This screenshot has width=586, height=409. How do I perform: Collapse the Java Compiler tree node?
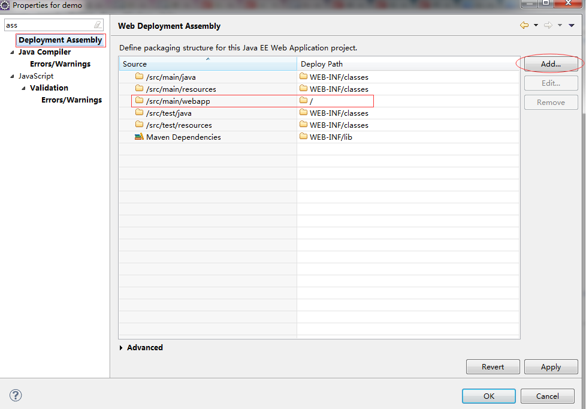click(x=12, y=52)
